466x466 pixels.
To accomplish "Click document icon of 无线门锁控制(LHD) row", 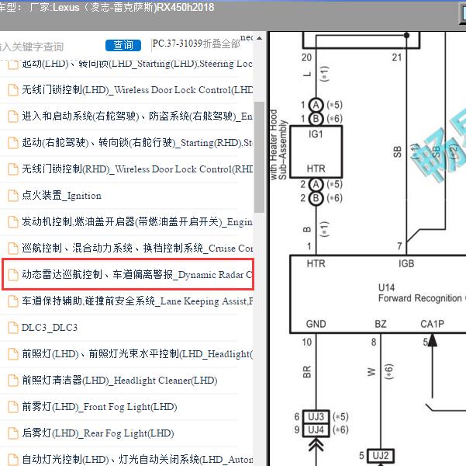I will (x=12, y=90).
